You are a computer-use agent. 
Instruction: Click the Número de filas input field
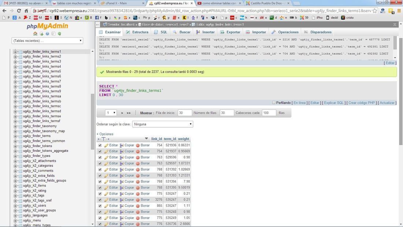227,113
